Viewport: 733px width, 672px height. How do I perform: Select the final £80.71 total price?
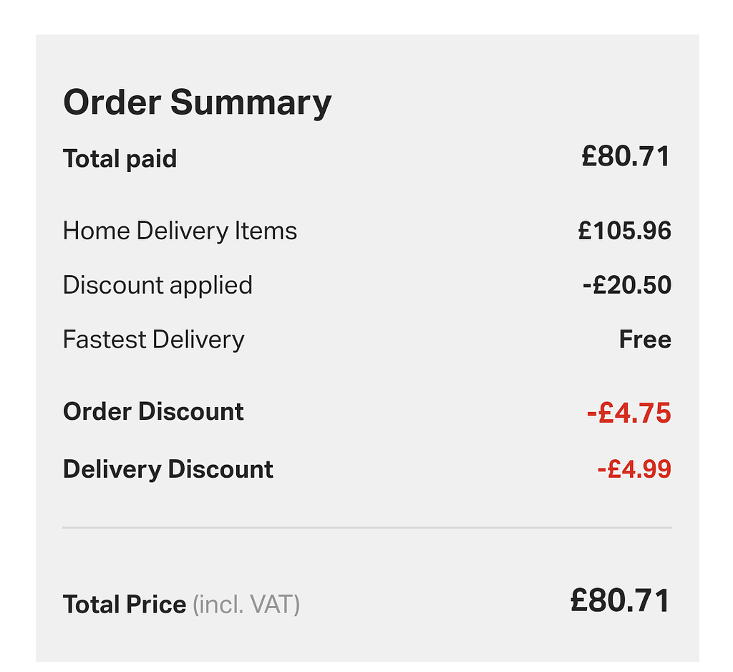click(x=621, y=601)
